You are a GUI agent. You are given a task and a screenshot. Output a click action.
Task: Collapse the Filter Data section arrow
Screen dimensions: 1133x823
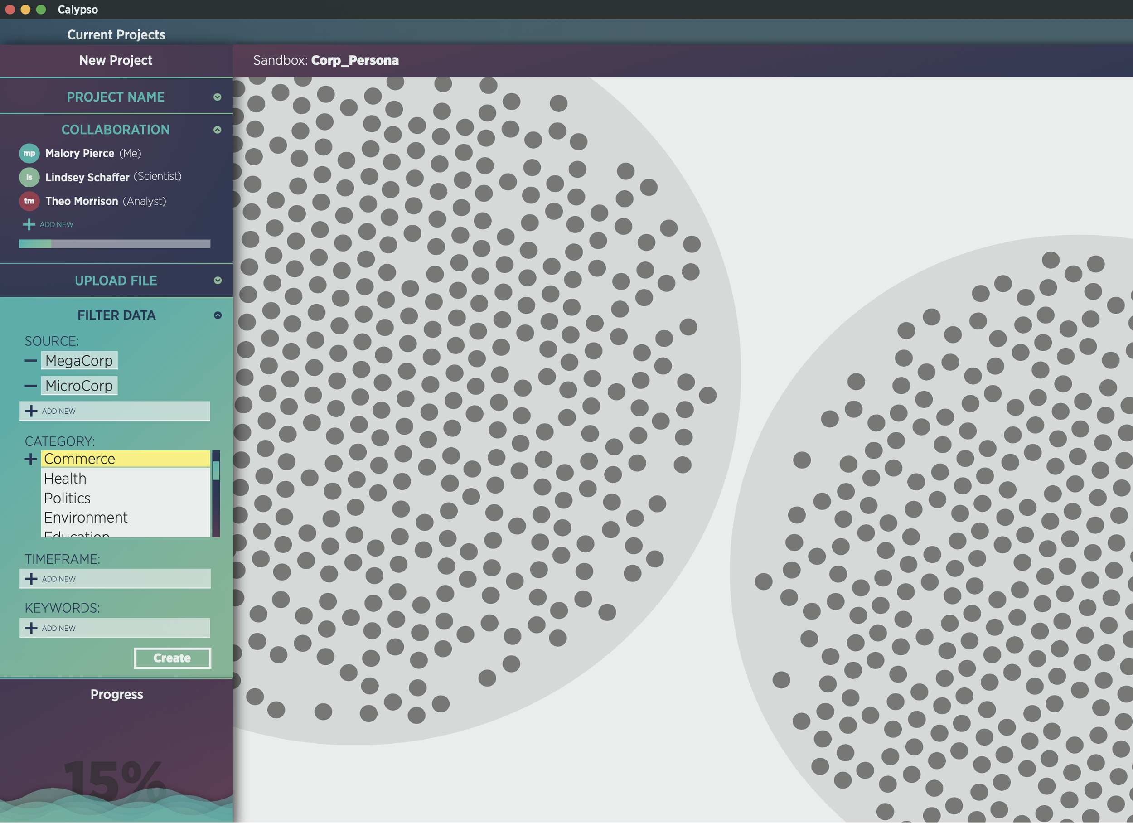click(217, 316)
